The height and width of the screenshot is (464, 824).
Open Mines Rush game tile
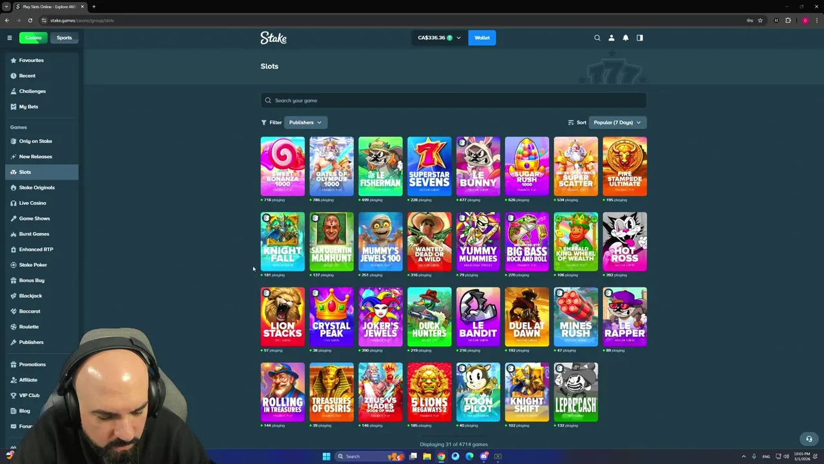pos(576,317)
